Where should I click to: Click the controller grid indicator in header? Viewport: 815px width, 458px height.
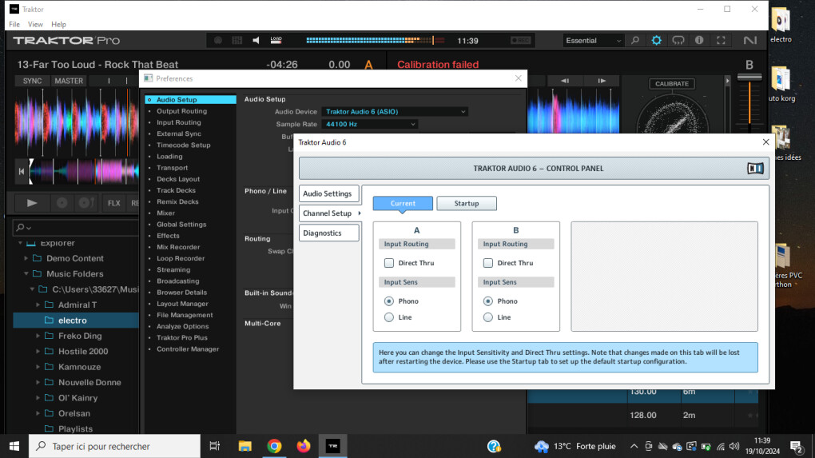(x=237, y=41)
